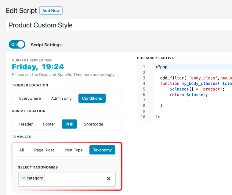The width and height of the screenshot is (232, 195).
Task: Choose the All template option
Action: [21, 150]
